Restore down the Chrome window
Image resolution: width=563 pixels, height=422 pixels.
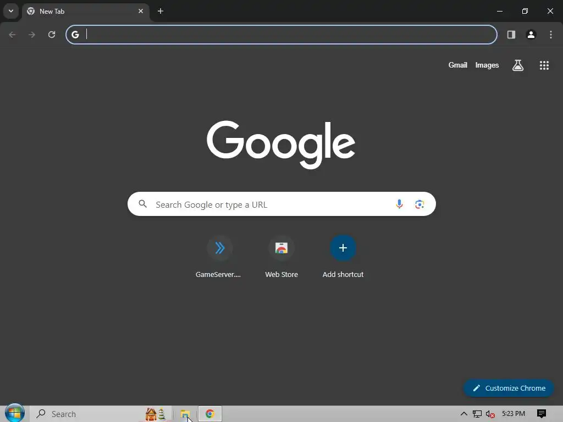point(525,11)
